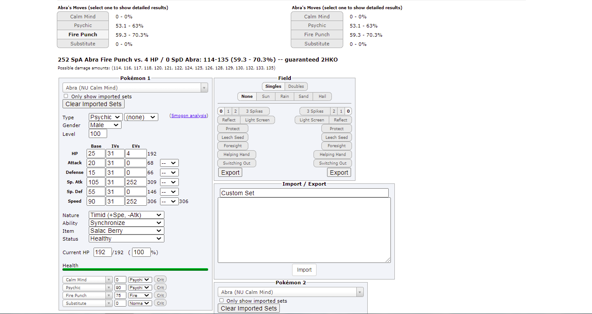This screenshot has width=592, height=314.
Task: Click the Psychic move base power field
Action: (x=120, y=287)
